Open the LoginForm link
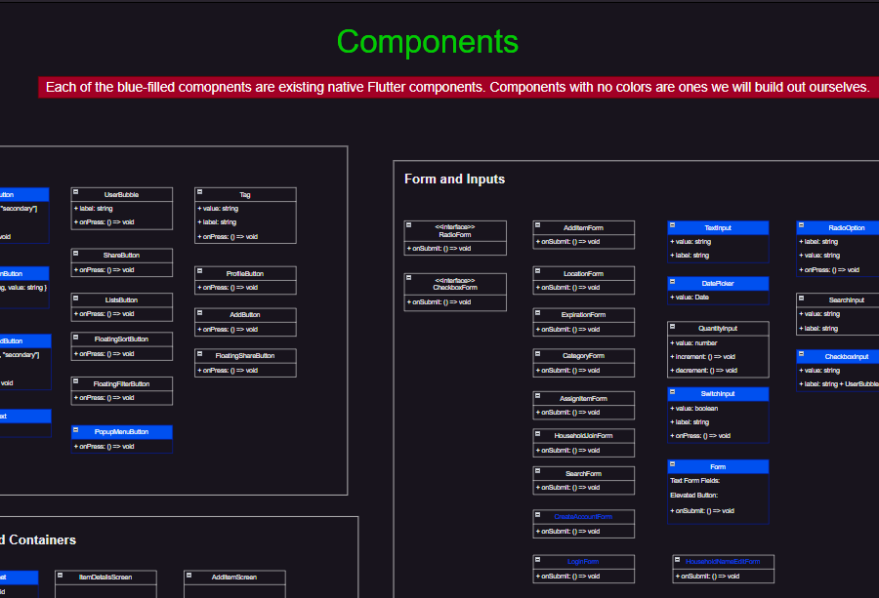Screen dimensions: 879x598 (583, 561)
